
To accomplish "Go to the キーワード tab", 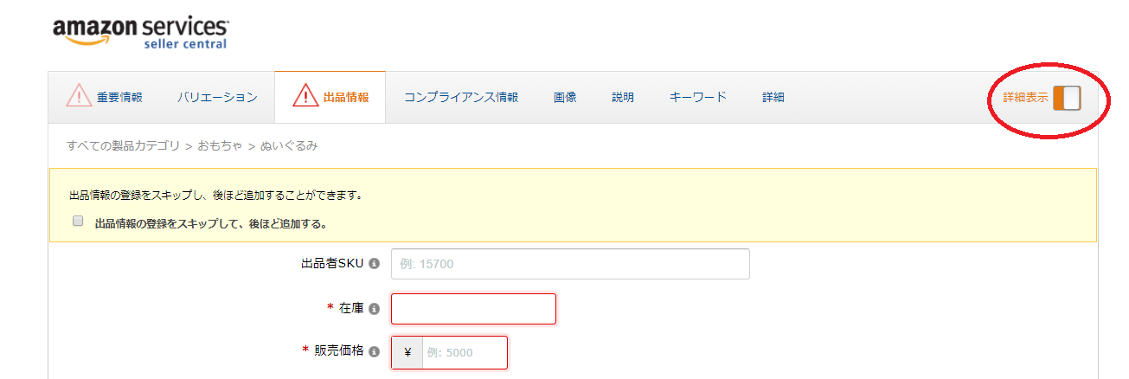I will point(698,97).
